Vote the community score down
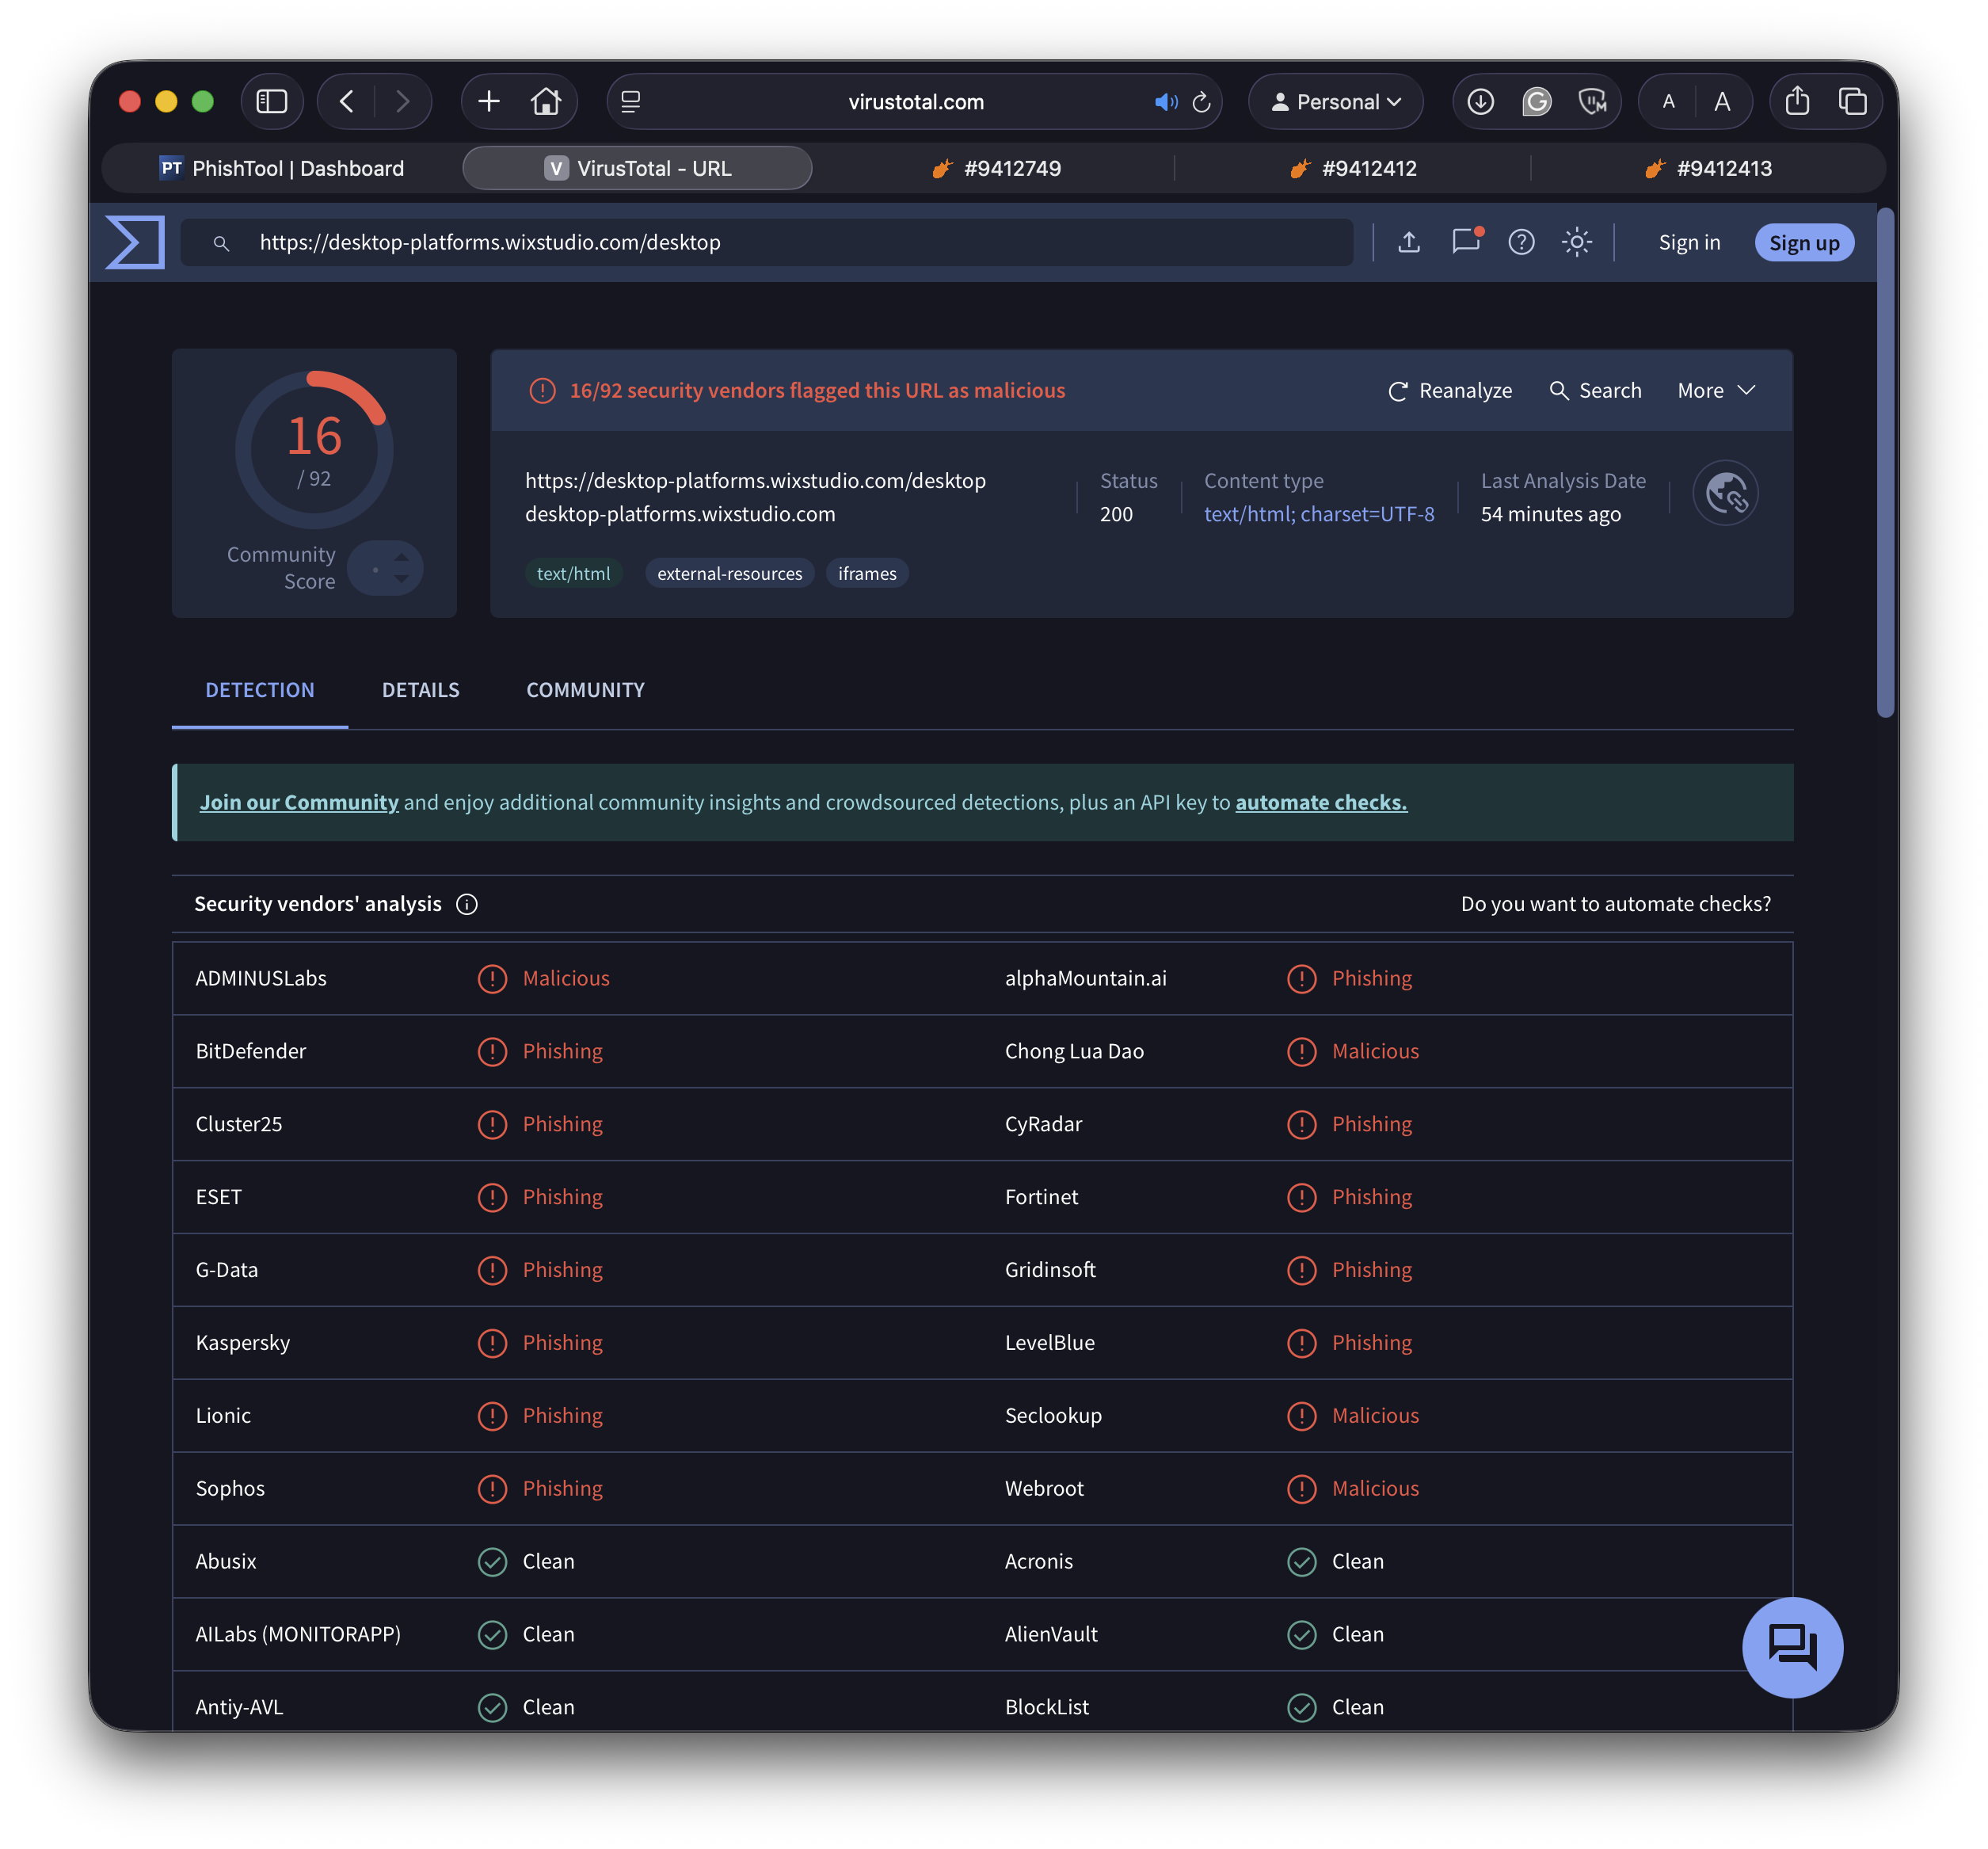1988x1849 pixels. point(401,579)
